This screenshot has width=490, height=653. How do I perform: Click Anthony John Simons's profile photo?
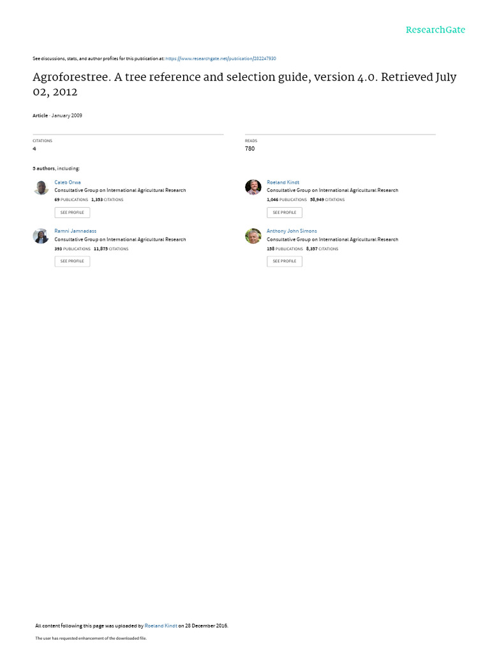click(253, 236)
